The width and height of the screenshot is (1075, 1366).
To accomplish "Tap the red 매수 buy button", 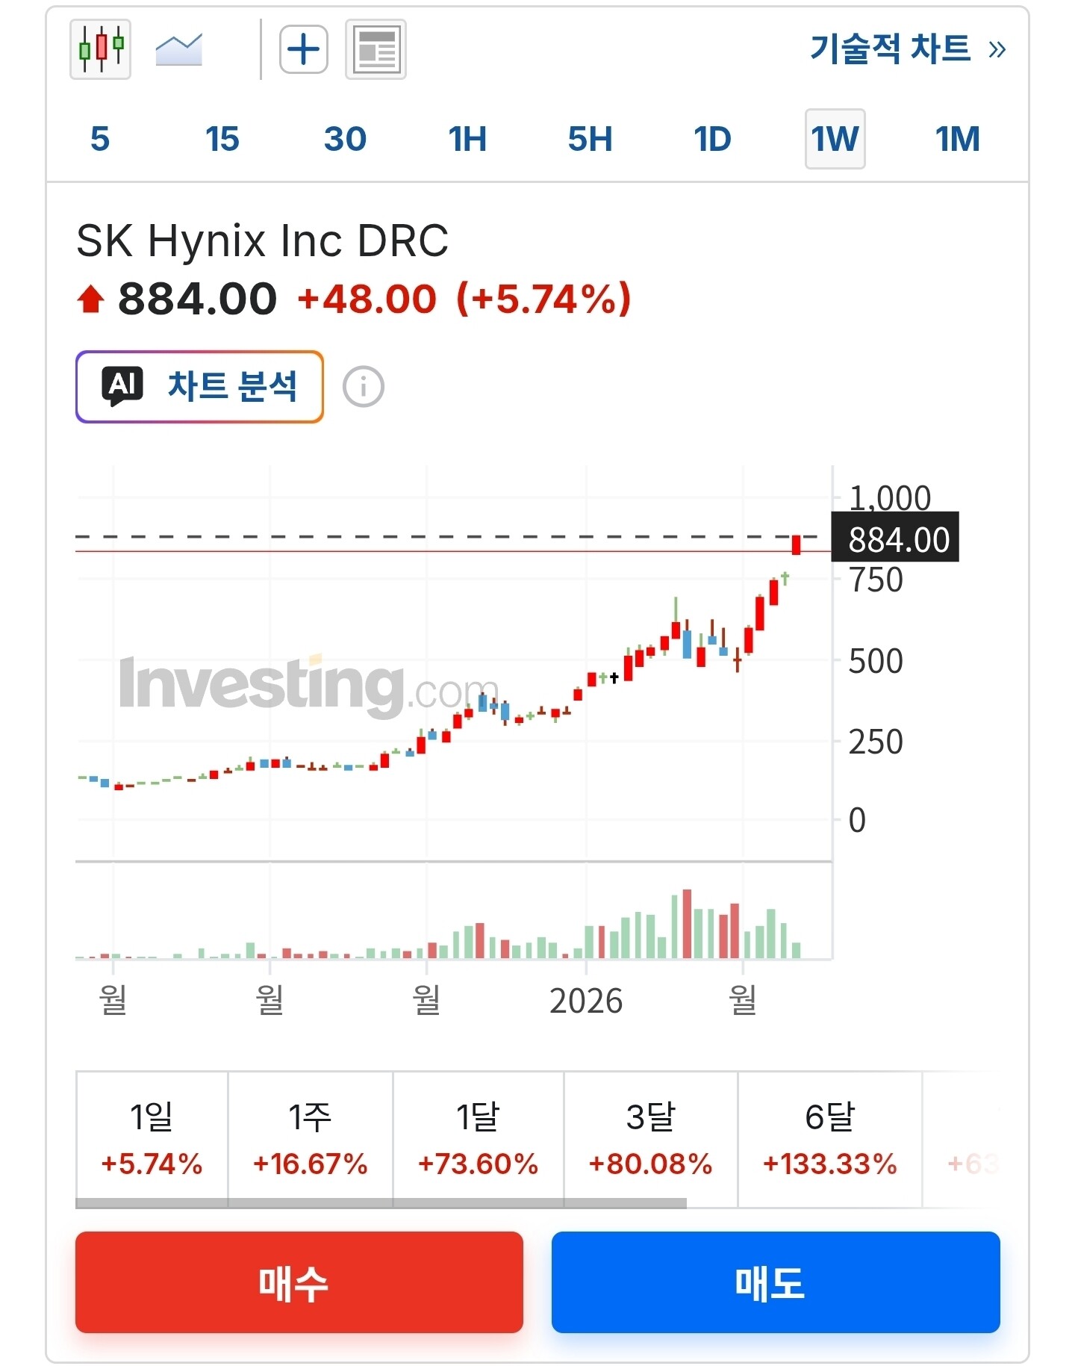I will click(x=299, y=1282).
